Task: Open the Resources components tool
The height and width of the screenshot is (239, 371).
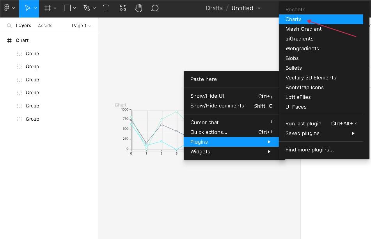Action: coord(122,8)
